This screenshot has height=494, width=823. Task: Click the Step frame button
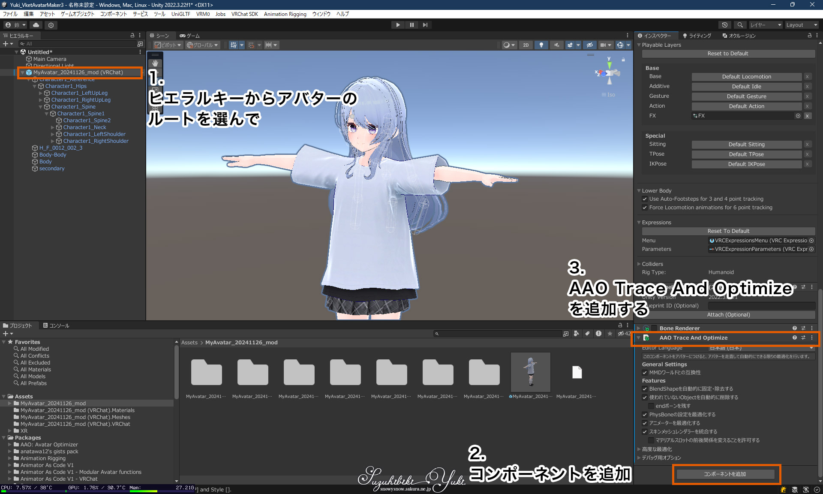(x=425, y=25)
